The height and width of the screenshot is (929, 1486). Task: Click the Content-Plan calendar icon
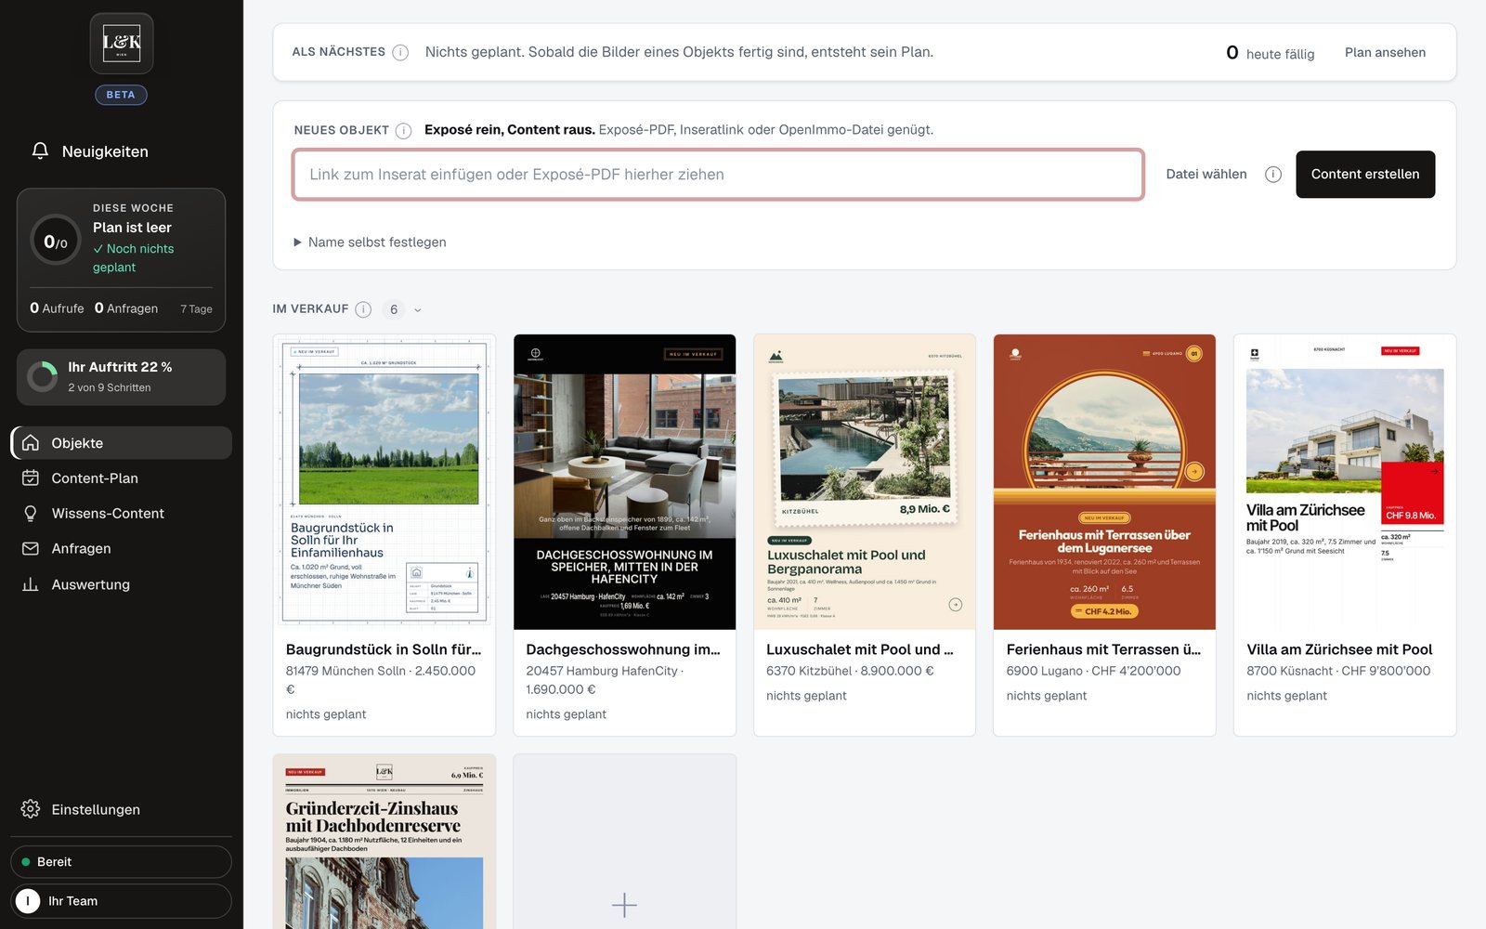(31, 478)
